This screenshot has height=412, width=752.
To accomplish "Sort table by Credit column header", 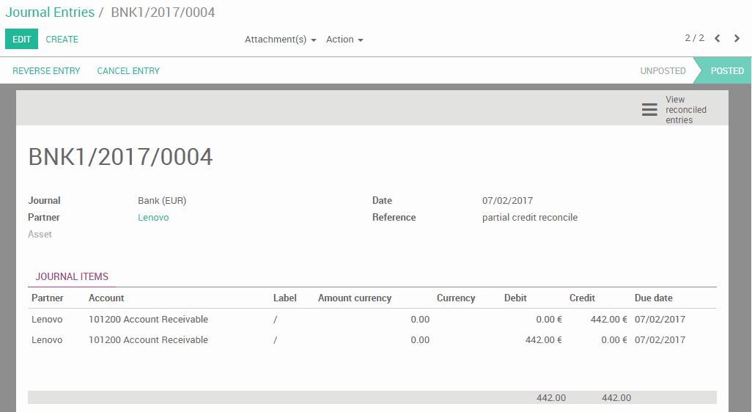I will [582, 298].
